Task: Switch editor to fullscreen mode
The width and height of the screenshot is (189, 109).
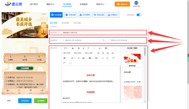Action: (70, 63)
